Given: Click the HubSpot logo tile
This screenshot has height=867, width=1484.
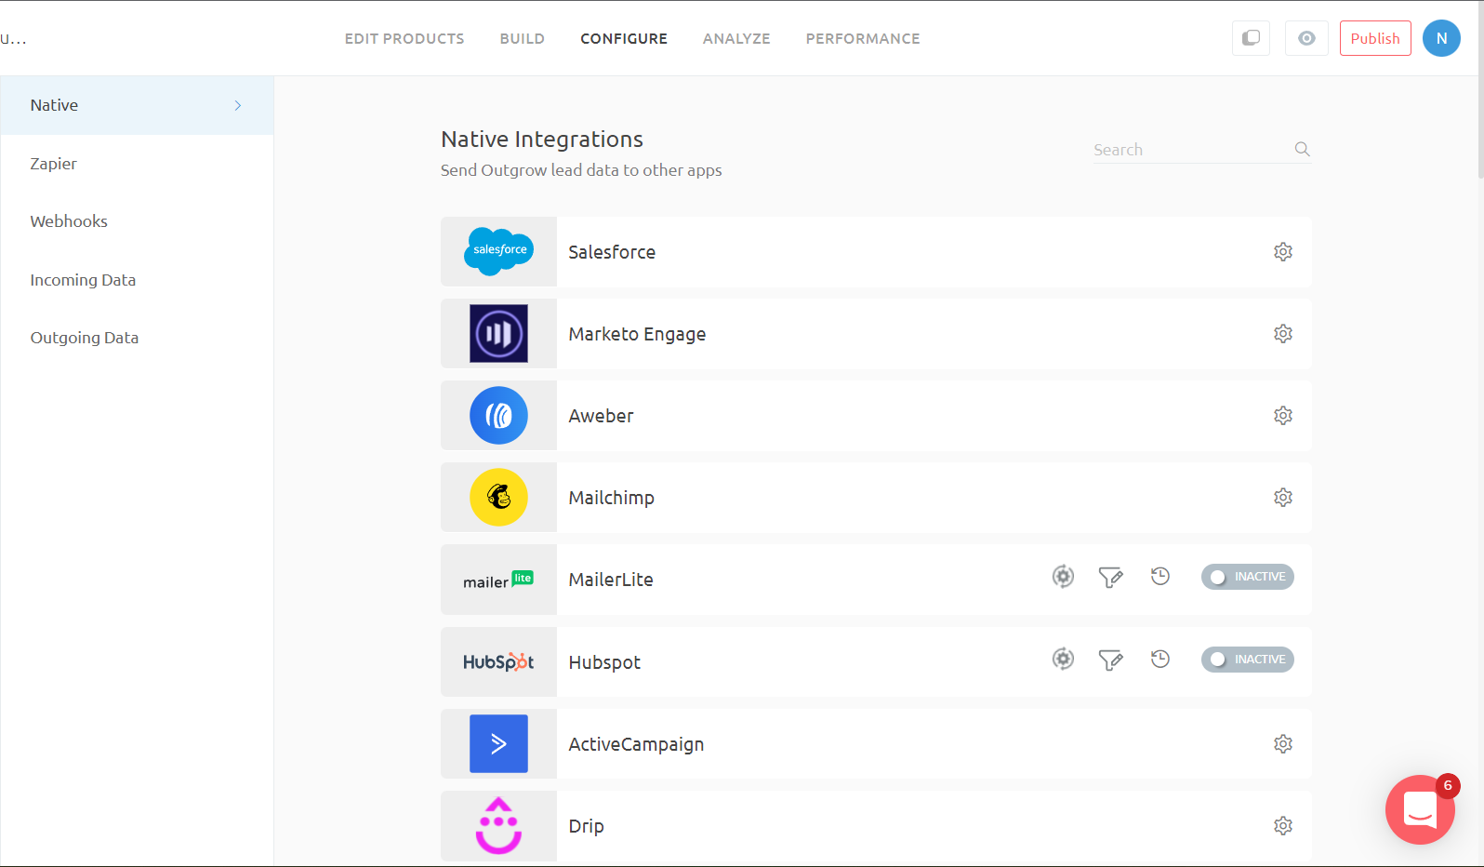Looking at the screenshot, I should click(x=498, y=662).
